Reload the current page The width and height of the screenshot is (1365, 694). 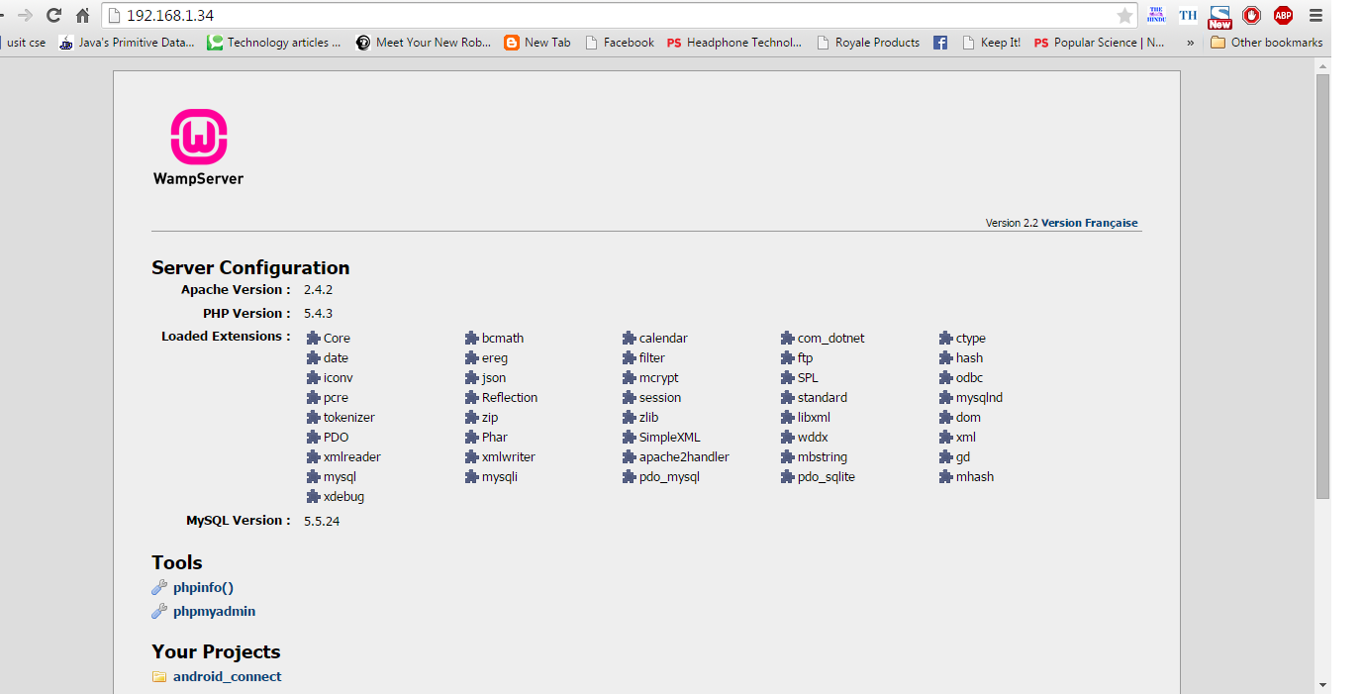pyautogui.click(x=53, y=15)
